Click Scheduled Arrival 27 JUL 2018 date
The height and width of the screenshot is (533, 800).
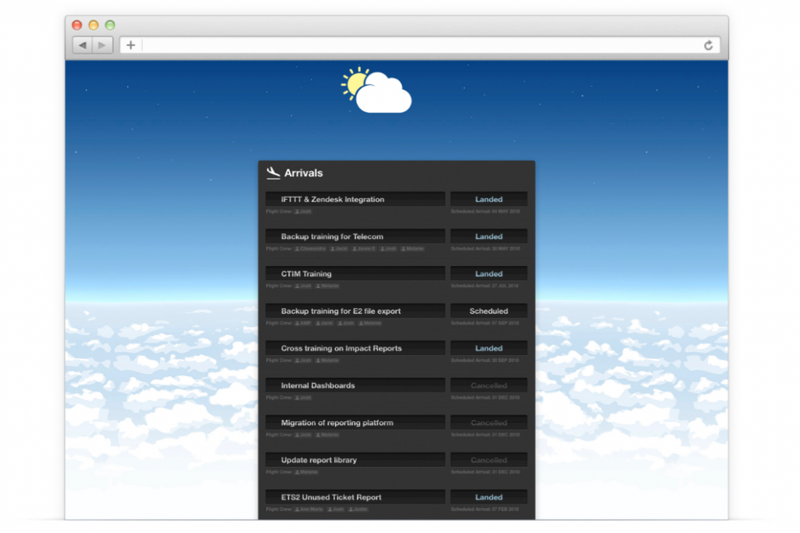(484, 286)
